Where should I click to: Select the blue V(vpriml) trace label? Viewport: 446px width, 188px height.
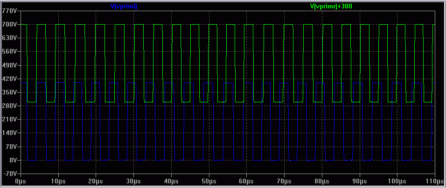[x=124, y=6]
